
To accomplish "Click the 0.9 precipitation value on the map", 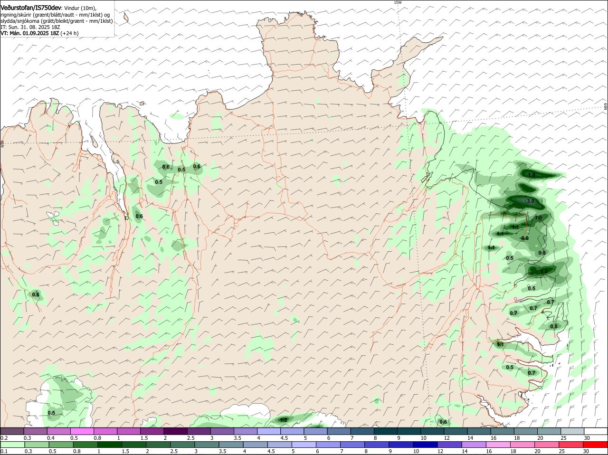I will tap(525, 238).
